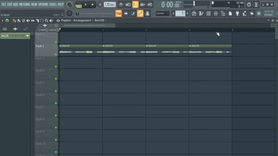Open the Browser view icon
The height and width of the screenshot is (156, 278).
click(223, 13)
